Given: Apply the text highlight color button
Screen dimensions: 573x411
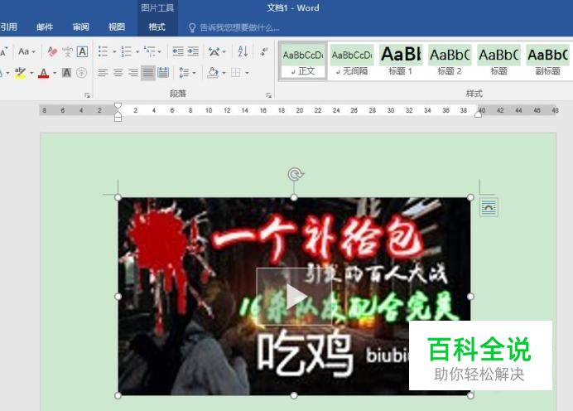Looking at the screenshot, I should (x=20, y=73).
